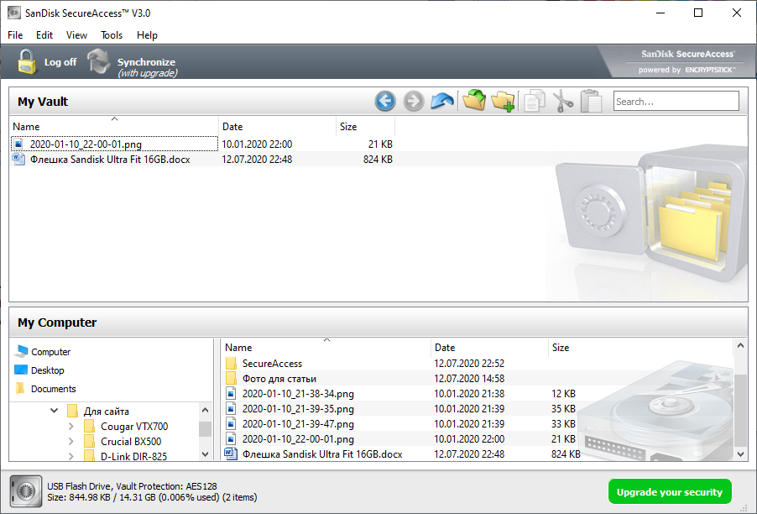The height and width of the screenshot is (514, 757).
Task: Click add files folder icon with green arrow
Action: click(x=473, y=101)
